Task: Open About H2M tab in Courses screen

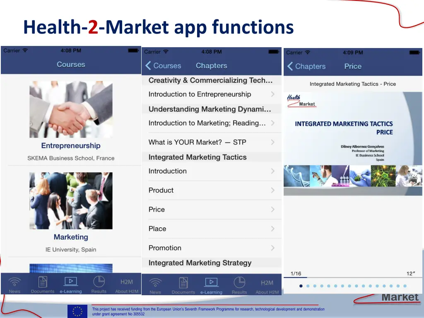Action: [x=127, y=286]
